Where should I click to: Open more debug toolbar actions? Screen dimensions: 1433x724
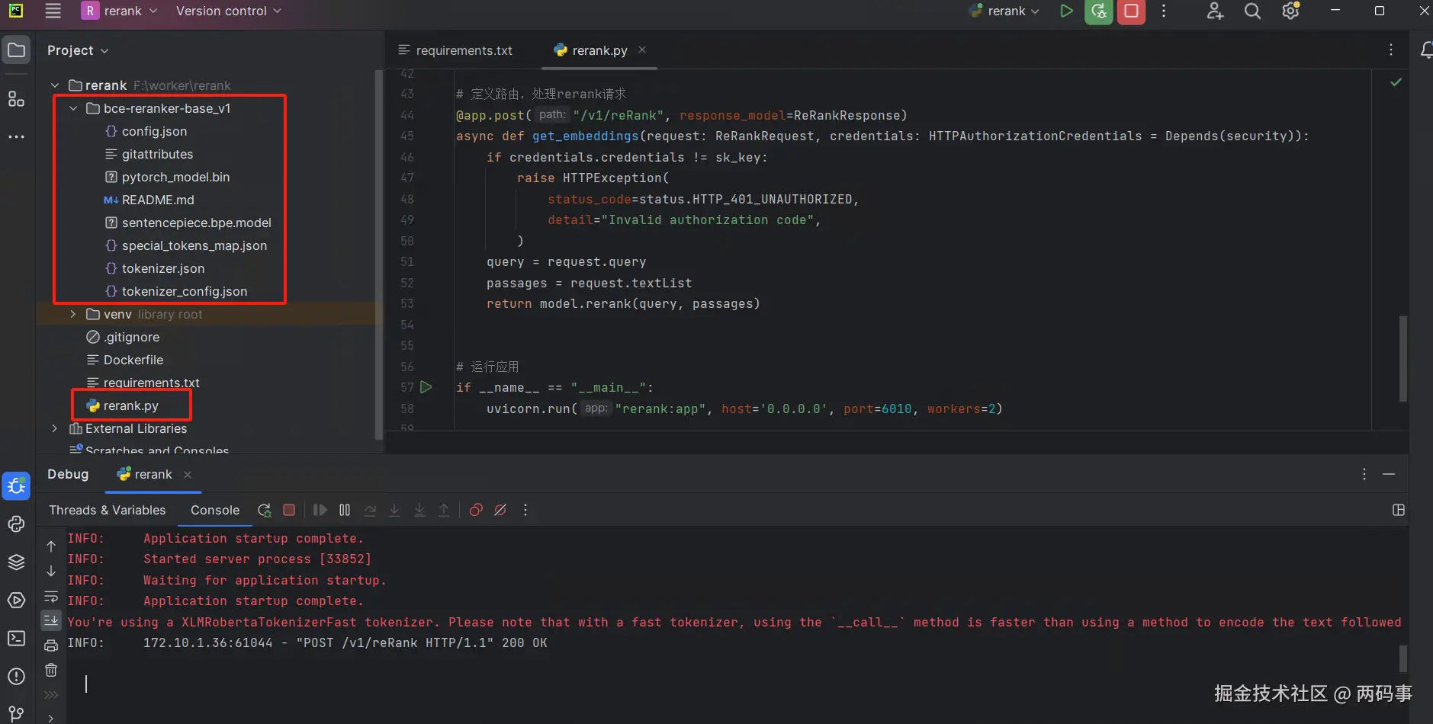tap(525, 510)
